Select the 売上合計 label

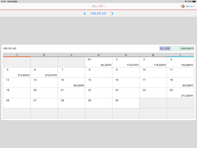[x=165, y=49]
